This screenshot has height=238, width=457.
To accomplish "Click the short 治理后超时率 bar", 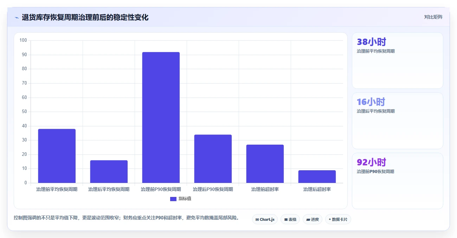I will 317,177.
